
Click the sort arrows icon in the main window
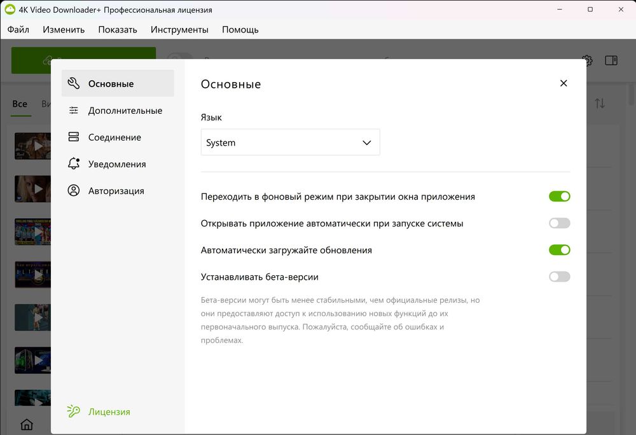tap(600, 104)
